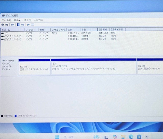
Task: Sort by ファイル システム column header
Action: [x=59, y=30]
